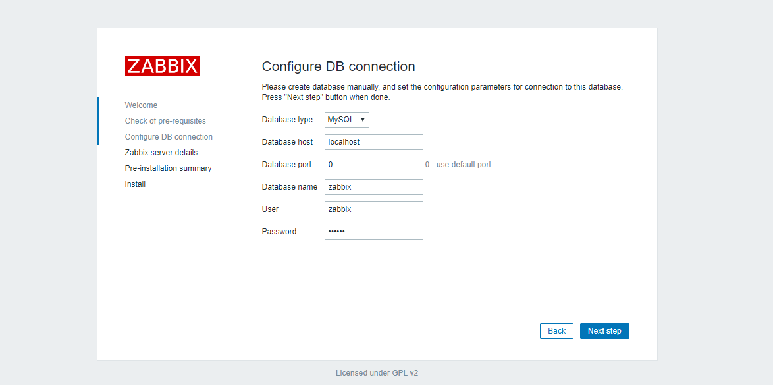Viewport: 773px width, 385px height.
Task: Click the Configure DB connection heading
Action: point(338,66)
